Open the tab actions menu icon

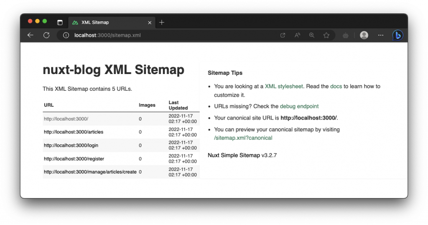click(60, 23)
